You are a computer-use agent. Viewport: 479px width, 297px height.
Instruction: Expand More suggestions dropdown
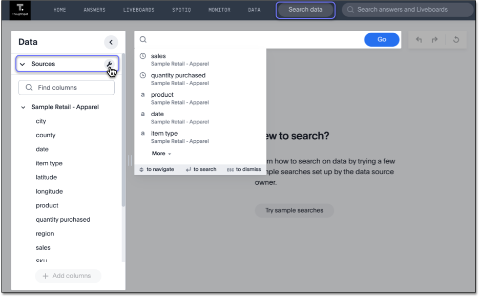coord(161,154)
